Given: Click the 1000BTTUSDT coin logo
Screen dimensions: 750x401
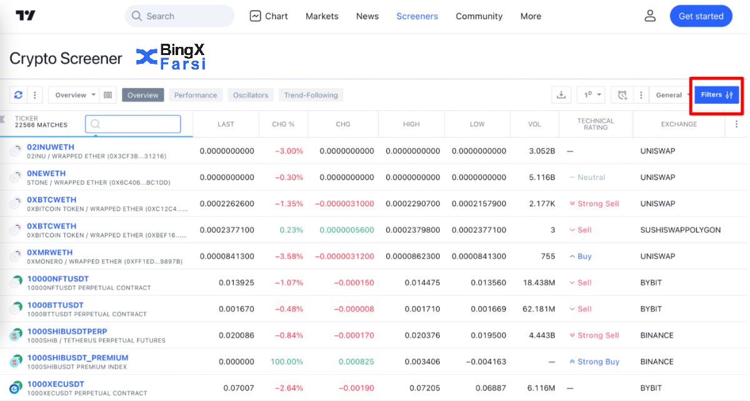Looking at the screenshot, I should click(x=16, y=308).
